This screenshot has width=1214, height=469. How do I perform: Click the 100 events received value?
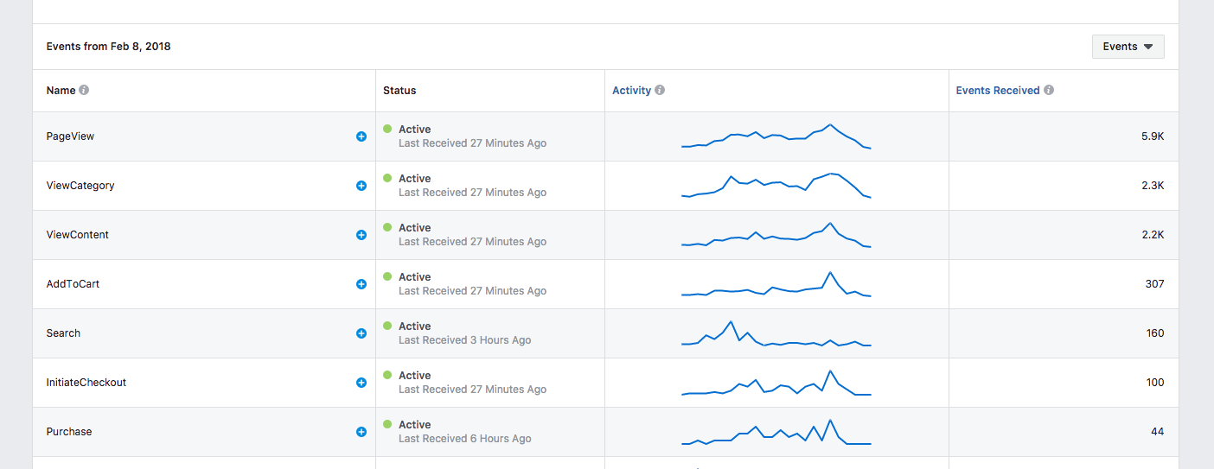(x=1154, y=383)
